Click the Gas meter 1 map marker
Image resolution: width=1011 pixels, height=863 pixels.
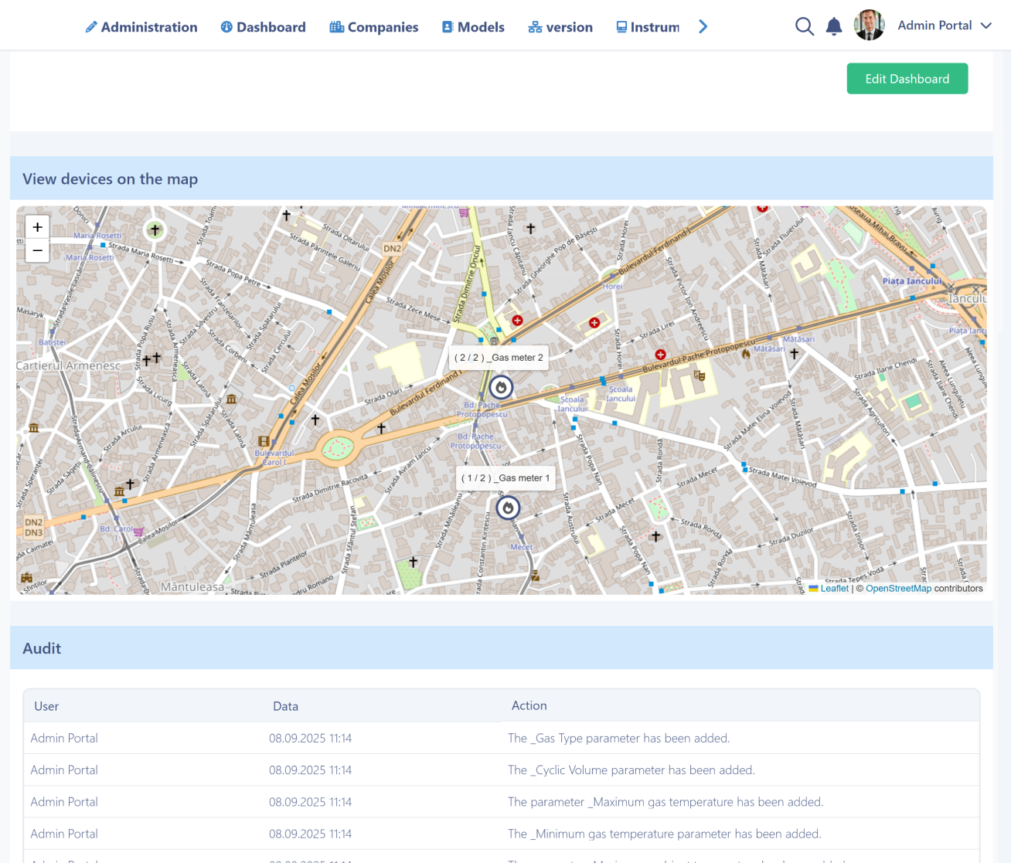[508, 508]
